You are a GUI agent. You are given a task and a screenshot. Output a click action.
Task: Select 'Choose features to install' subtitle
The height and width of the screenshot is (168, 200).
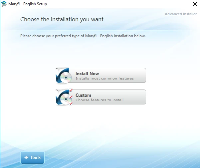coord(100,100)
